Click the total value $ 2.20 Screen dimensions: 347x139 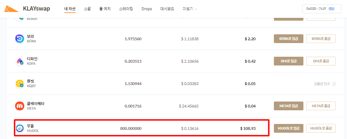pos(250,39)
